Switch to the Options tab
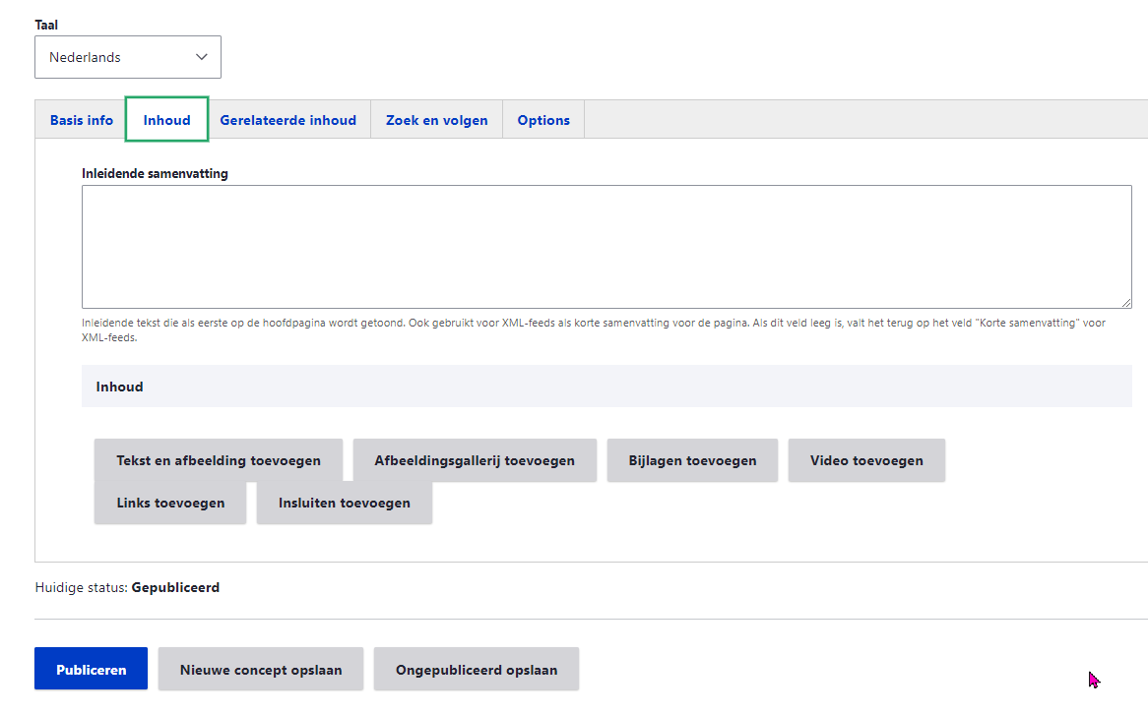 (x=543, y=120)
